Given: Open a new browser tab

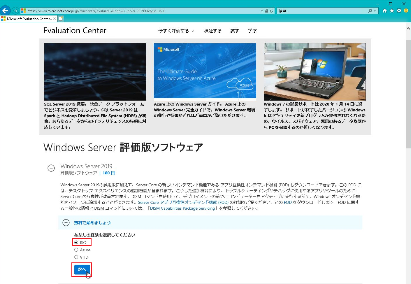Looking at the screenshot, I should pyautogui.click(x=60, y=18).
